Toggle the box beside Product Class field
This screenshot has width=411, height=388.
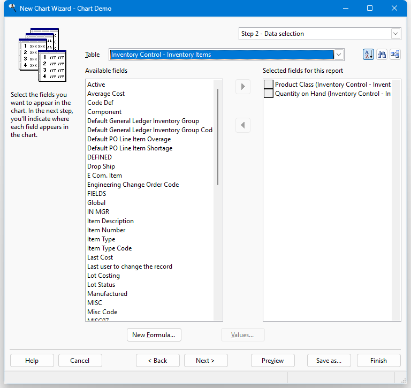tap(269, 85)
